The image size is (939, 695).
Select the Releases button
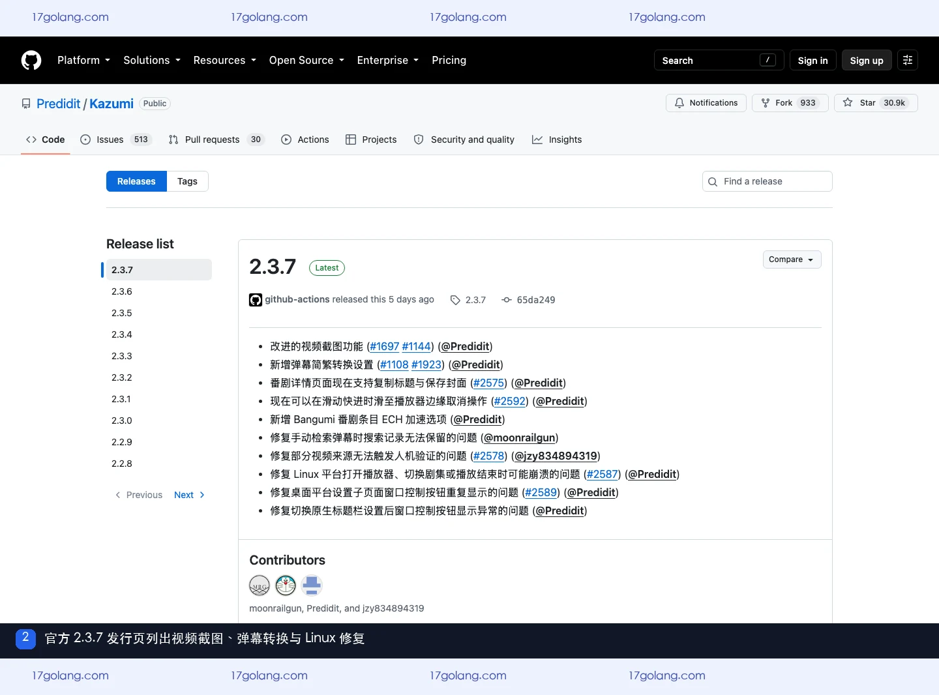[136, 181]
